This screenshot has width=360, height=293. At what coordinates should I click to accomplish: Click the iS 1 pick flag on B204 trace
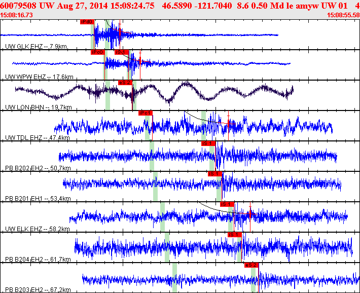pos(234,234)
